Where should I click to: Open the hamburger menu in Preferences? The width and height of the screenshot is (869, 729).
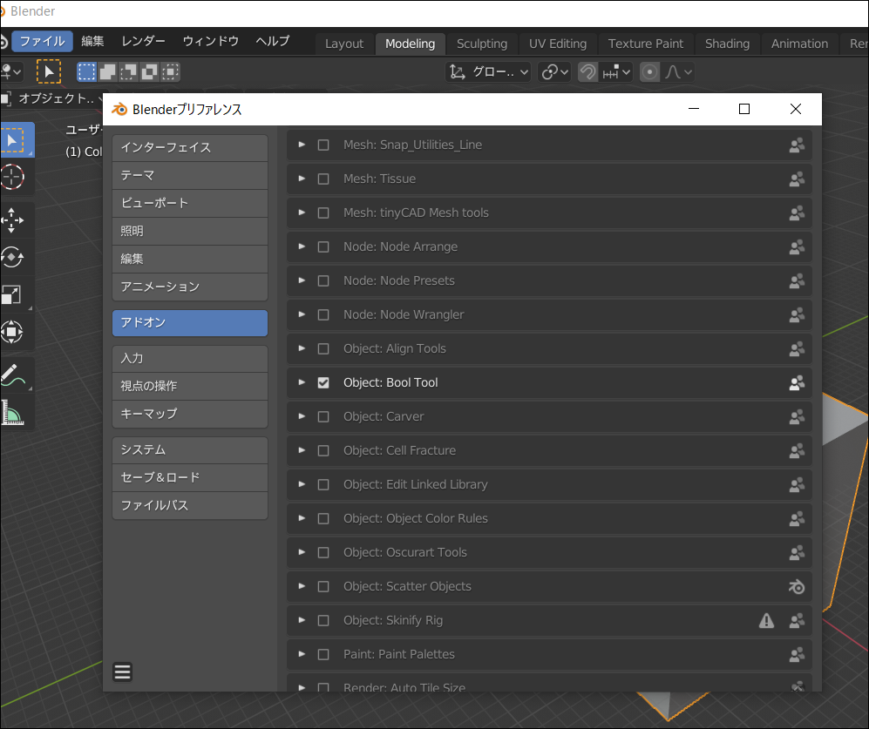[x=123, y=672]
